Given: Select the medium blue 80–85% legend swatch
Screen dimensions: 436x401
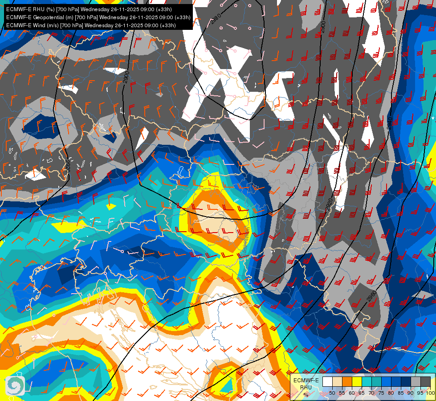Looking at the screenshot, I should point(396,381).
